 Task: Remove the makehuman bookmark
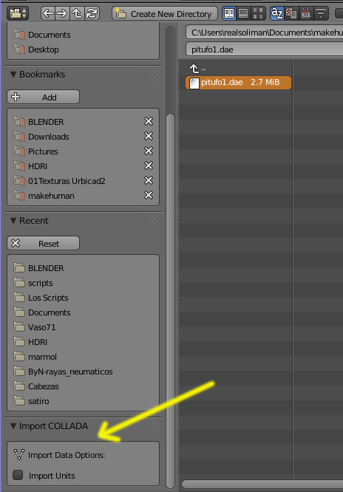pos(149,195)
